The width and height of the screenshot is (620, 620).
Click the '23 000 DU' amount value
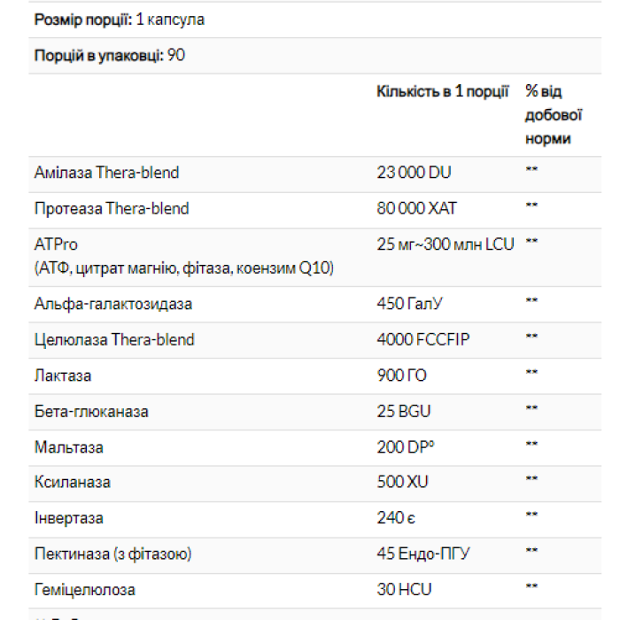[x=414, y=173]
